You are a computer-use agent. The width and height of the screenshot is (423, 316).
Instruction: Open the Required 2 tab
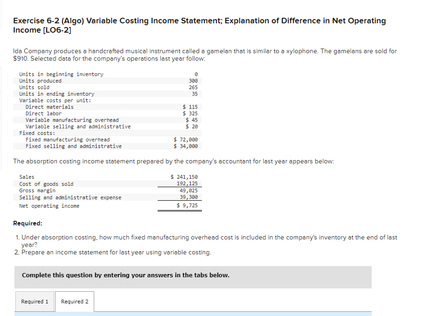point(74,301)
